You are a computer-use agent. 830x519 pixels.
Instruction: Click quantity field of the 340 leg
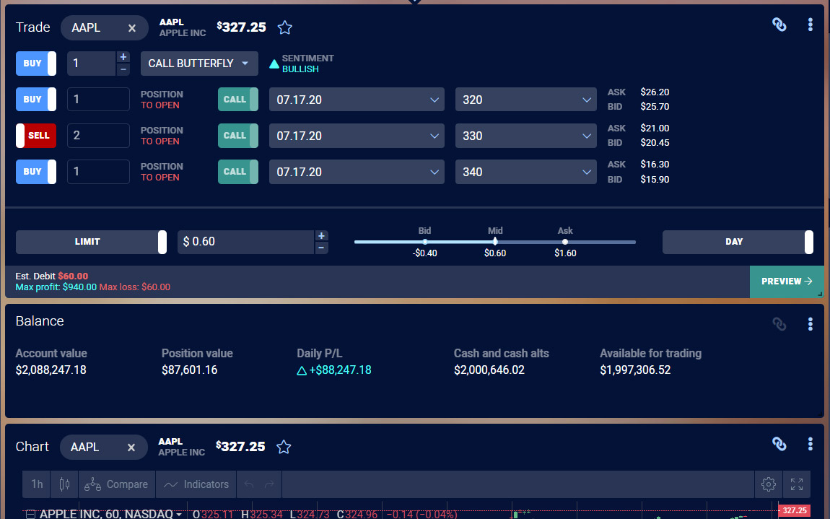(x=98, y=172)
